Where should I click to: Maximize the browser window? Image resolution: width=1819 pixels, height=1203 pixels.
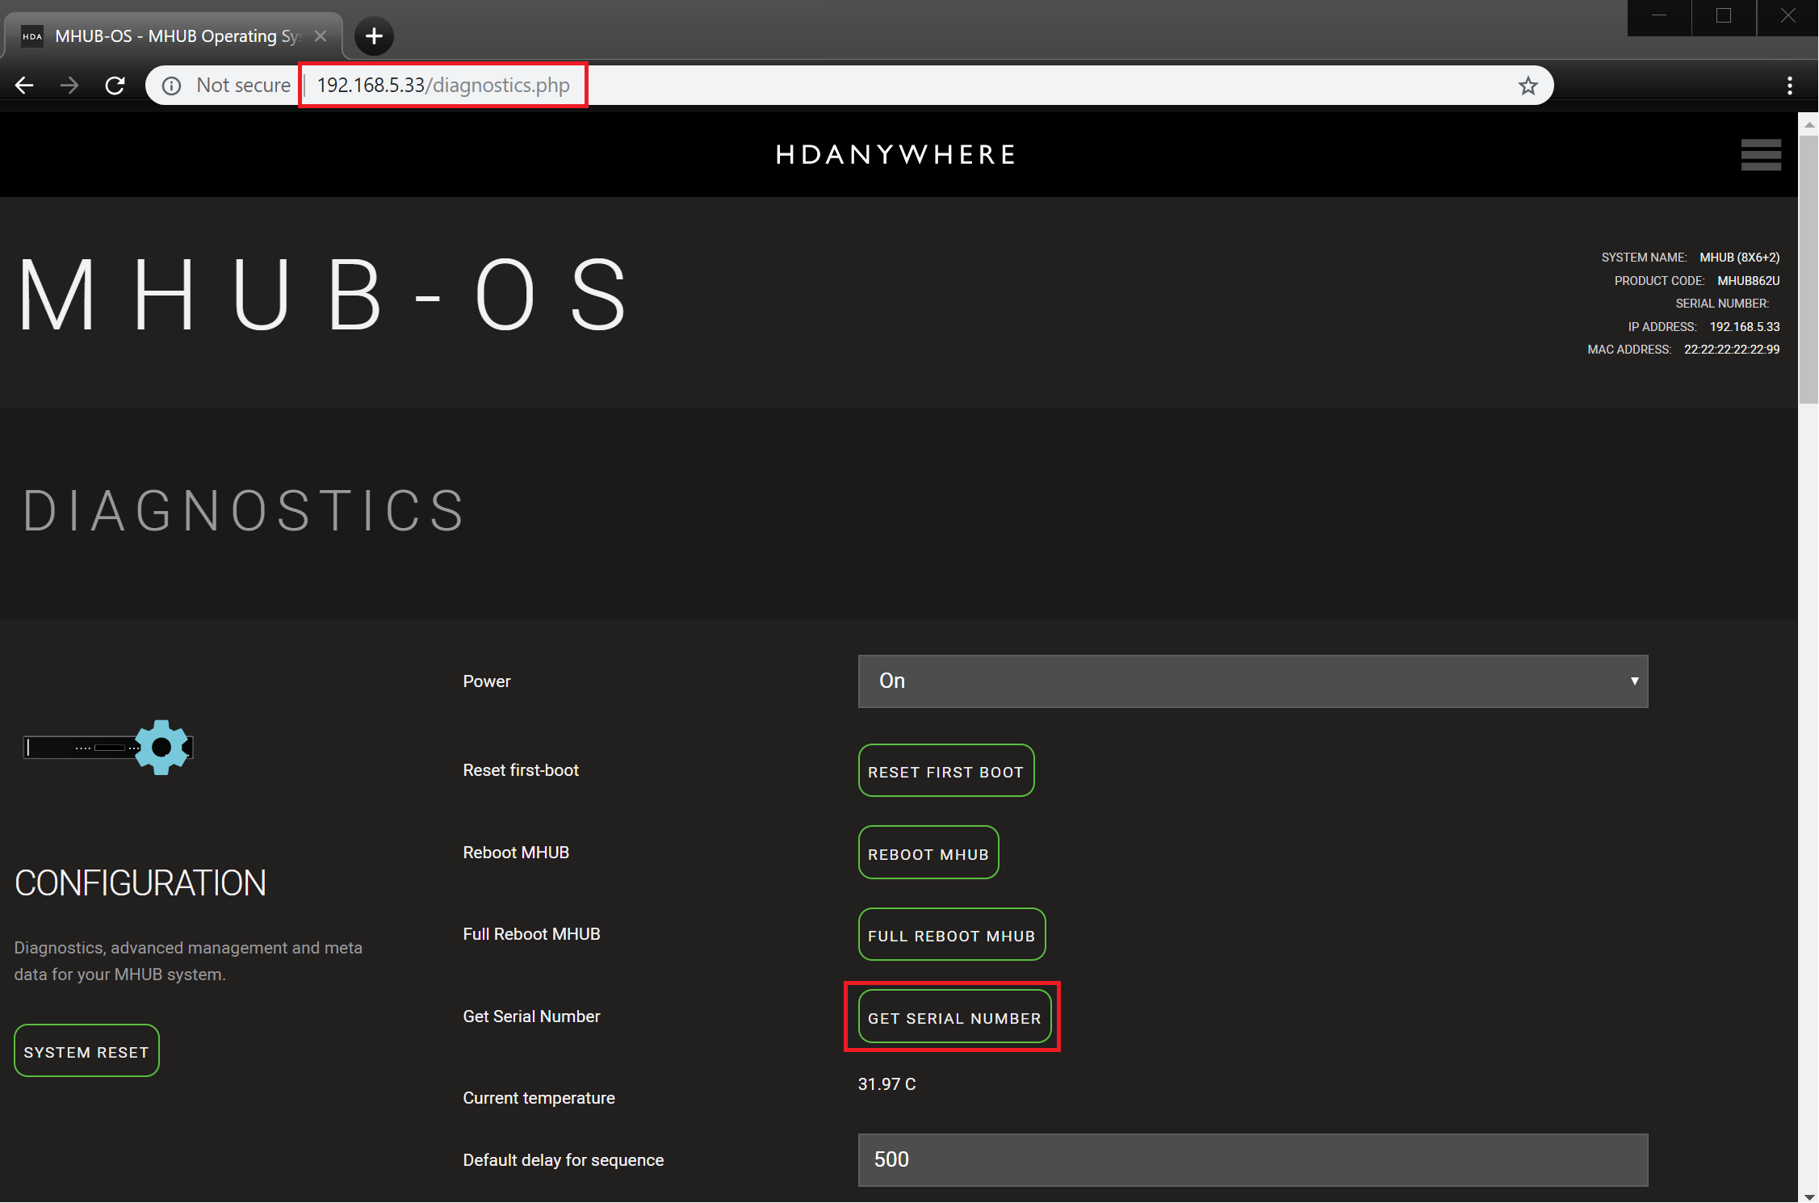(1724, 16)
